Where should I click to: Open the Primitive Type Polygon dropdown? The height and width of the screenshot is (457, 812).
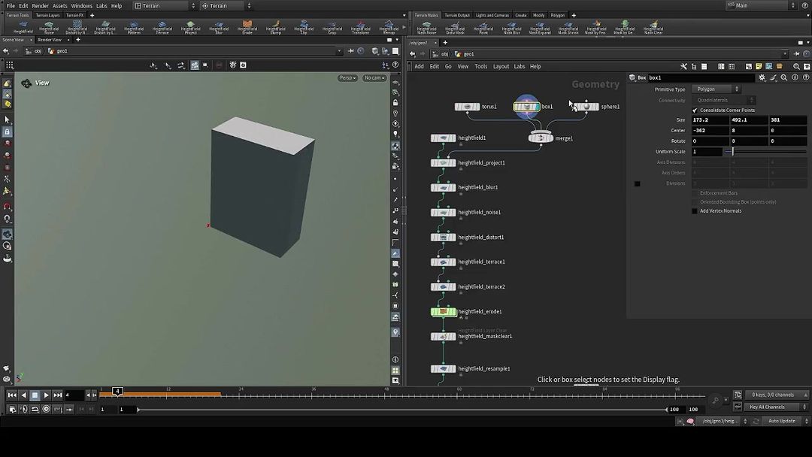(x=717, y=89)
